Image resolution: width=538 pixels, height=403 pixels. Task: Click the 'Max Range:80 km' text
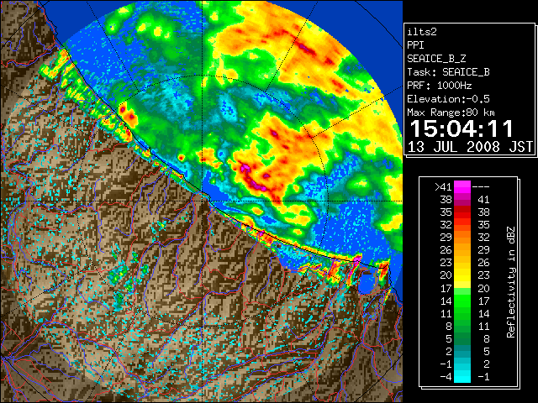pos(451,113)
